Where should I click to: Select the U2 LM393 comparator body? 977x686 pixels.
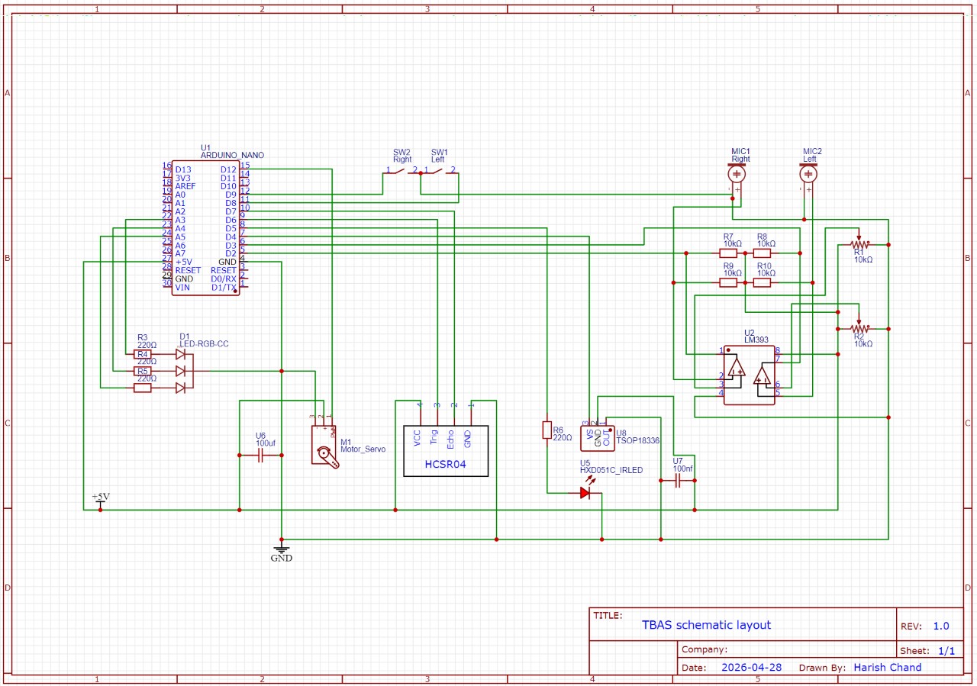pos(749,374)
